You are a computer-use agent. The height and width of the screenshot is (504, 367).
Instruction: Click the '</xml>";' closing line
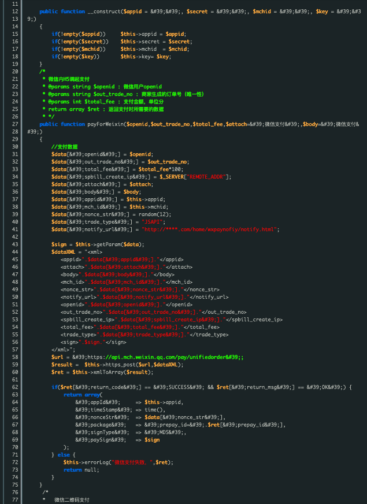click(64, 350)
